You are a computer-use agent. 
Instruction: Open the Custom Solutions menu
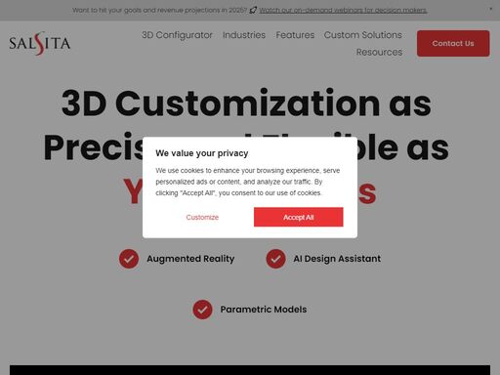362,35
